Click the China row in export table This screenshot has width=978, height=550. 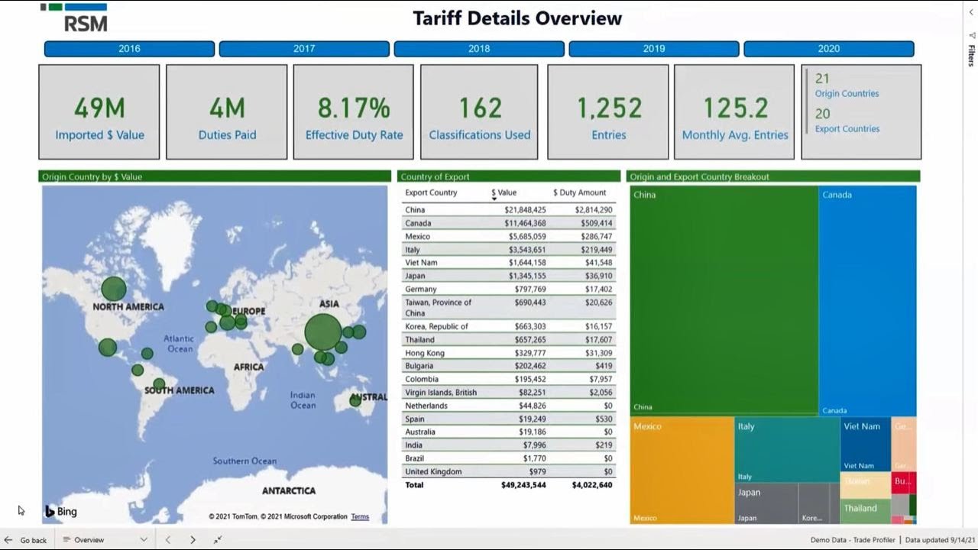pyautogui.click(x=509, y=210)
